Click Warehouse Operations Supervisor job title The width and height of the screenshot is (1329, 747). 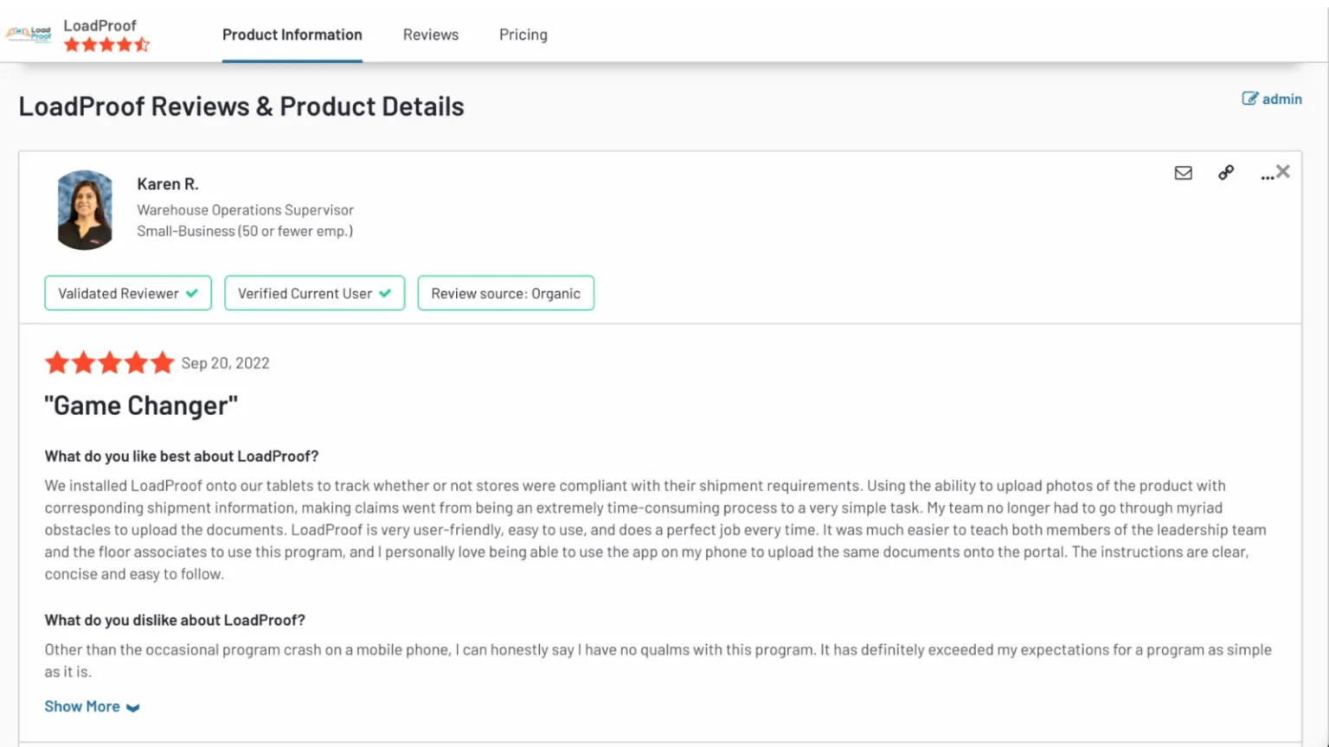tap(245, 210)
